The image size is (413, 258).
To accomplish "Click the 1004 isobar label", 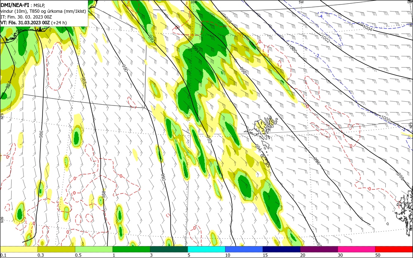I will [x=368, y=28].
